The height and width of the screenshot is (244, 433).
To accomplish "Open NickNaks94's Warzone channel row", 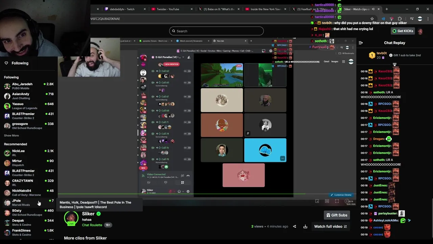I will [x=29, y=192].
